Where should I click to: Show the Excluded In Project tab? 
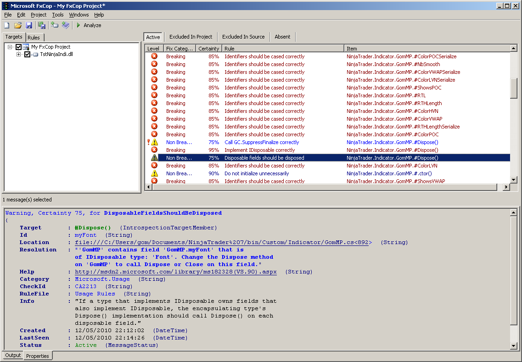[191, 37]
